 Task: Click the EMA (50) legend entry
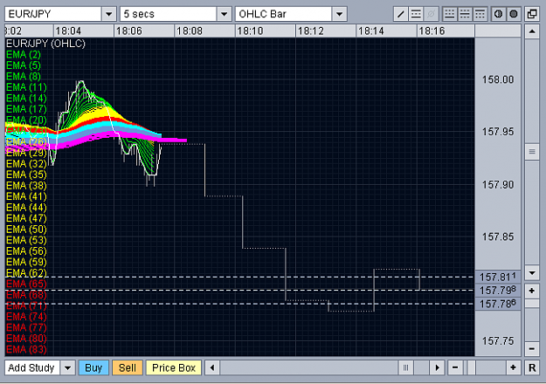pyautogui.click(x=26, y=230)
